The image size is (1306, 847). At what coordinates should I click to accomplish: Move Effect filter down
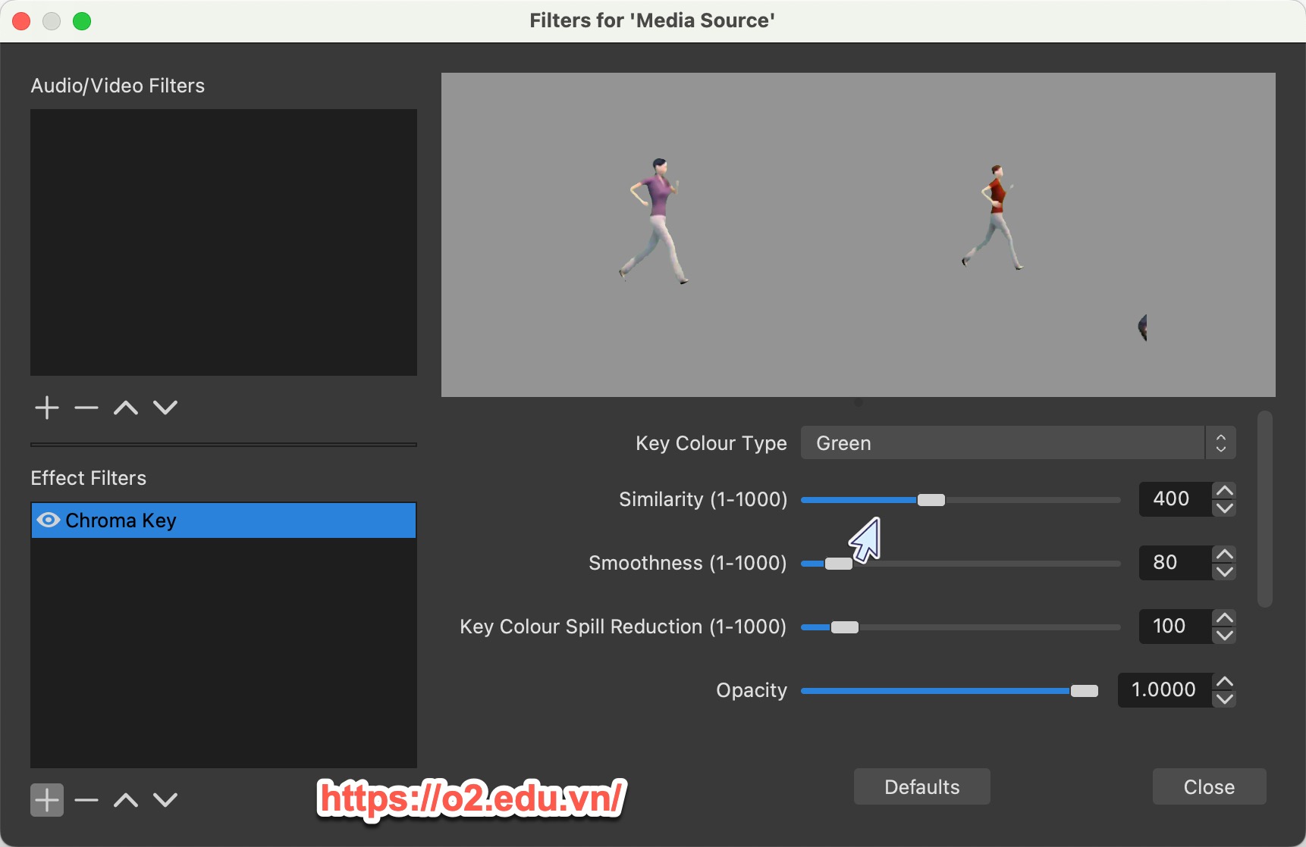[x=165, y=800]
